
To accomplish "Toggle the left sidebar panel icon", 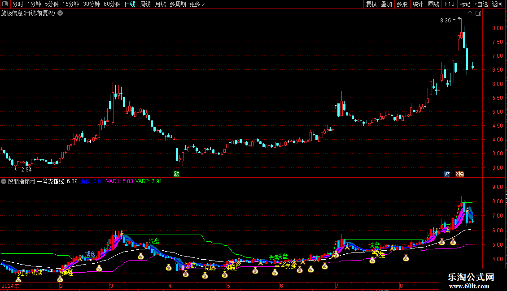I will click(5, 4).
